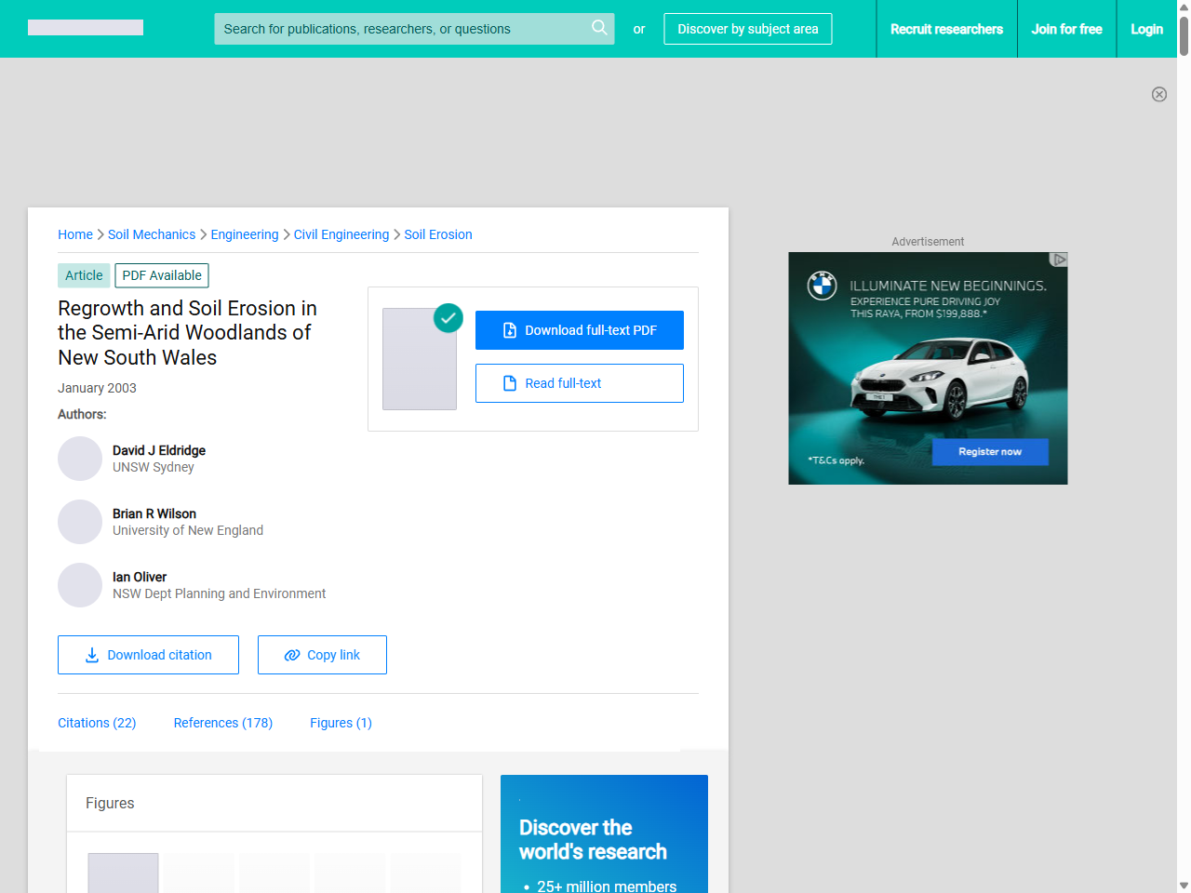
Task: Click Register now on BMW ad
Action: (x=990, y=452)
